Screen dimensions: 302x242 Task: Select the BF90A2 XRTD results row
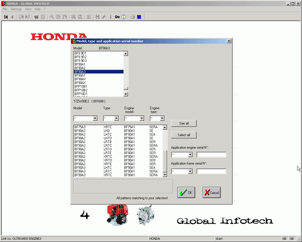118,160
